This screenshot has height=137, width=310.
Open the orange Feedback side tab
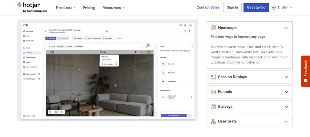305,71
